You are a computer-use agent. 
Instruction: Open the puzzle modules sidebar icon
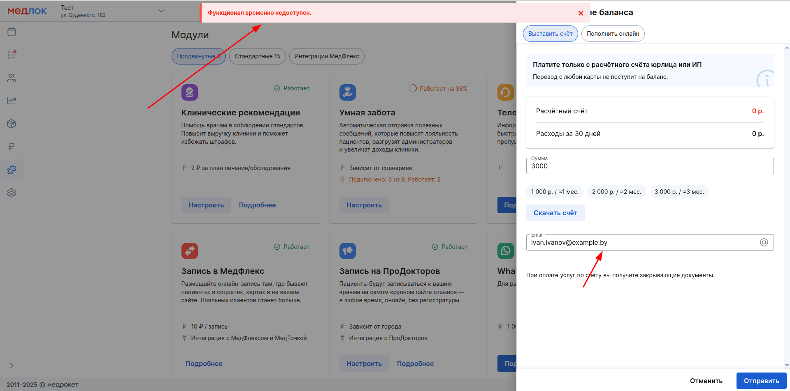click(x=12, y=170)
